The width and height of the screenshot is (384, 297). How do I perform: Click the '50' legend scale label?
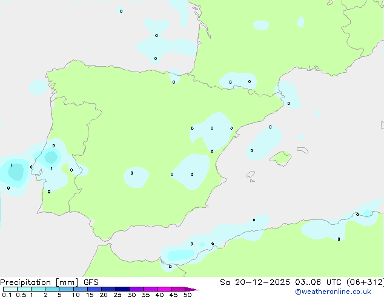click(188, 295)
